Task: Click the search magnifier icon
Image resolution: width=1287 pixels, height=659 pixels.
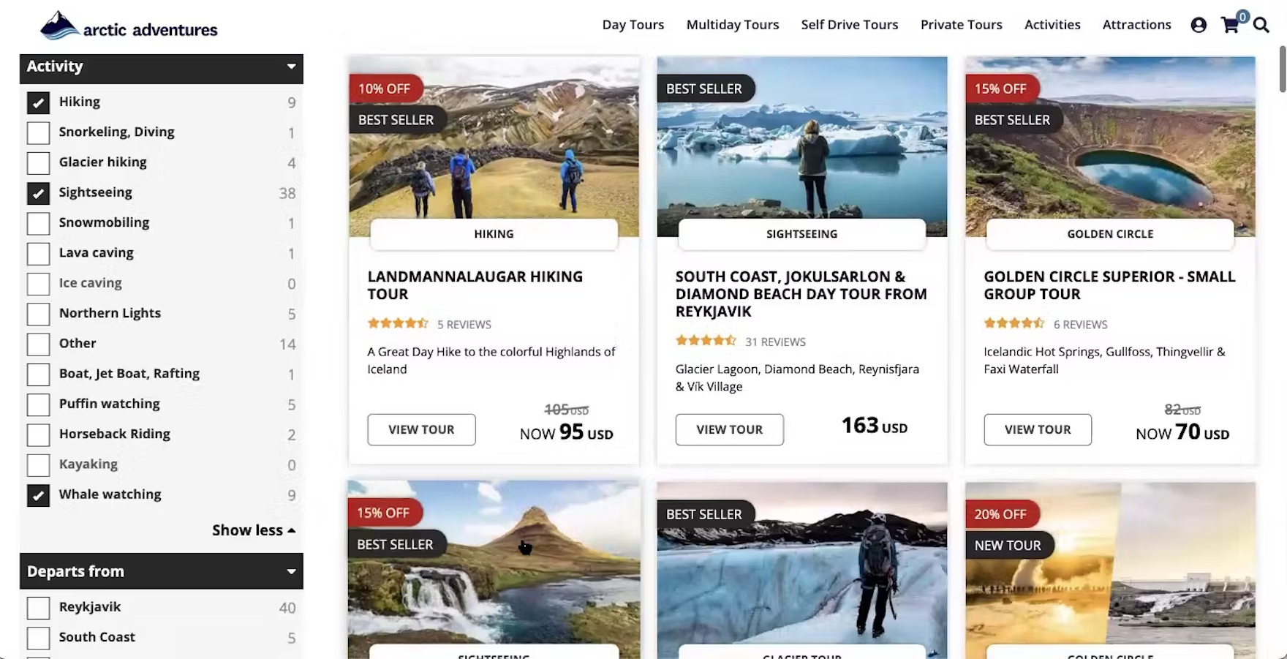Action: (x=1261, y=25)
